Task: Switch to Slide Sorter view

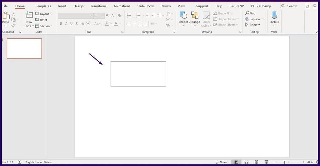Action: click(x=246, y=162)
